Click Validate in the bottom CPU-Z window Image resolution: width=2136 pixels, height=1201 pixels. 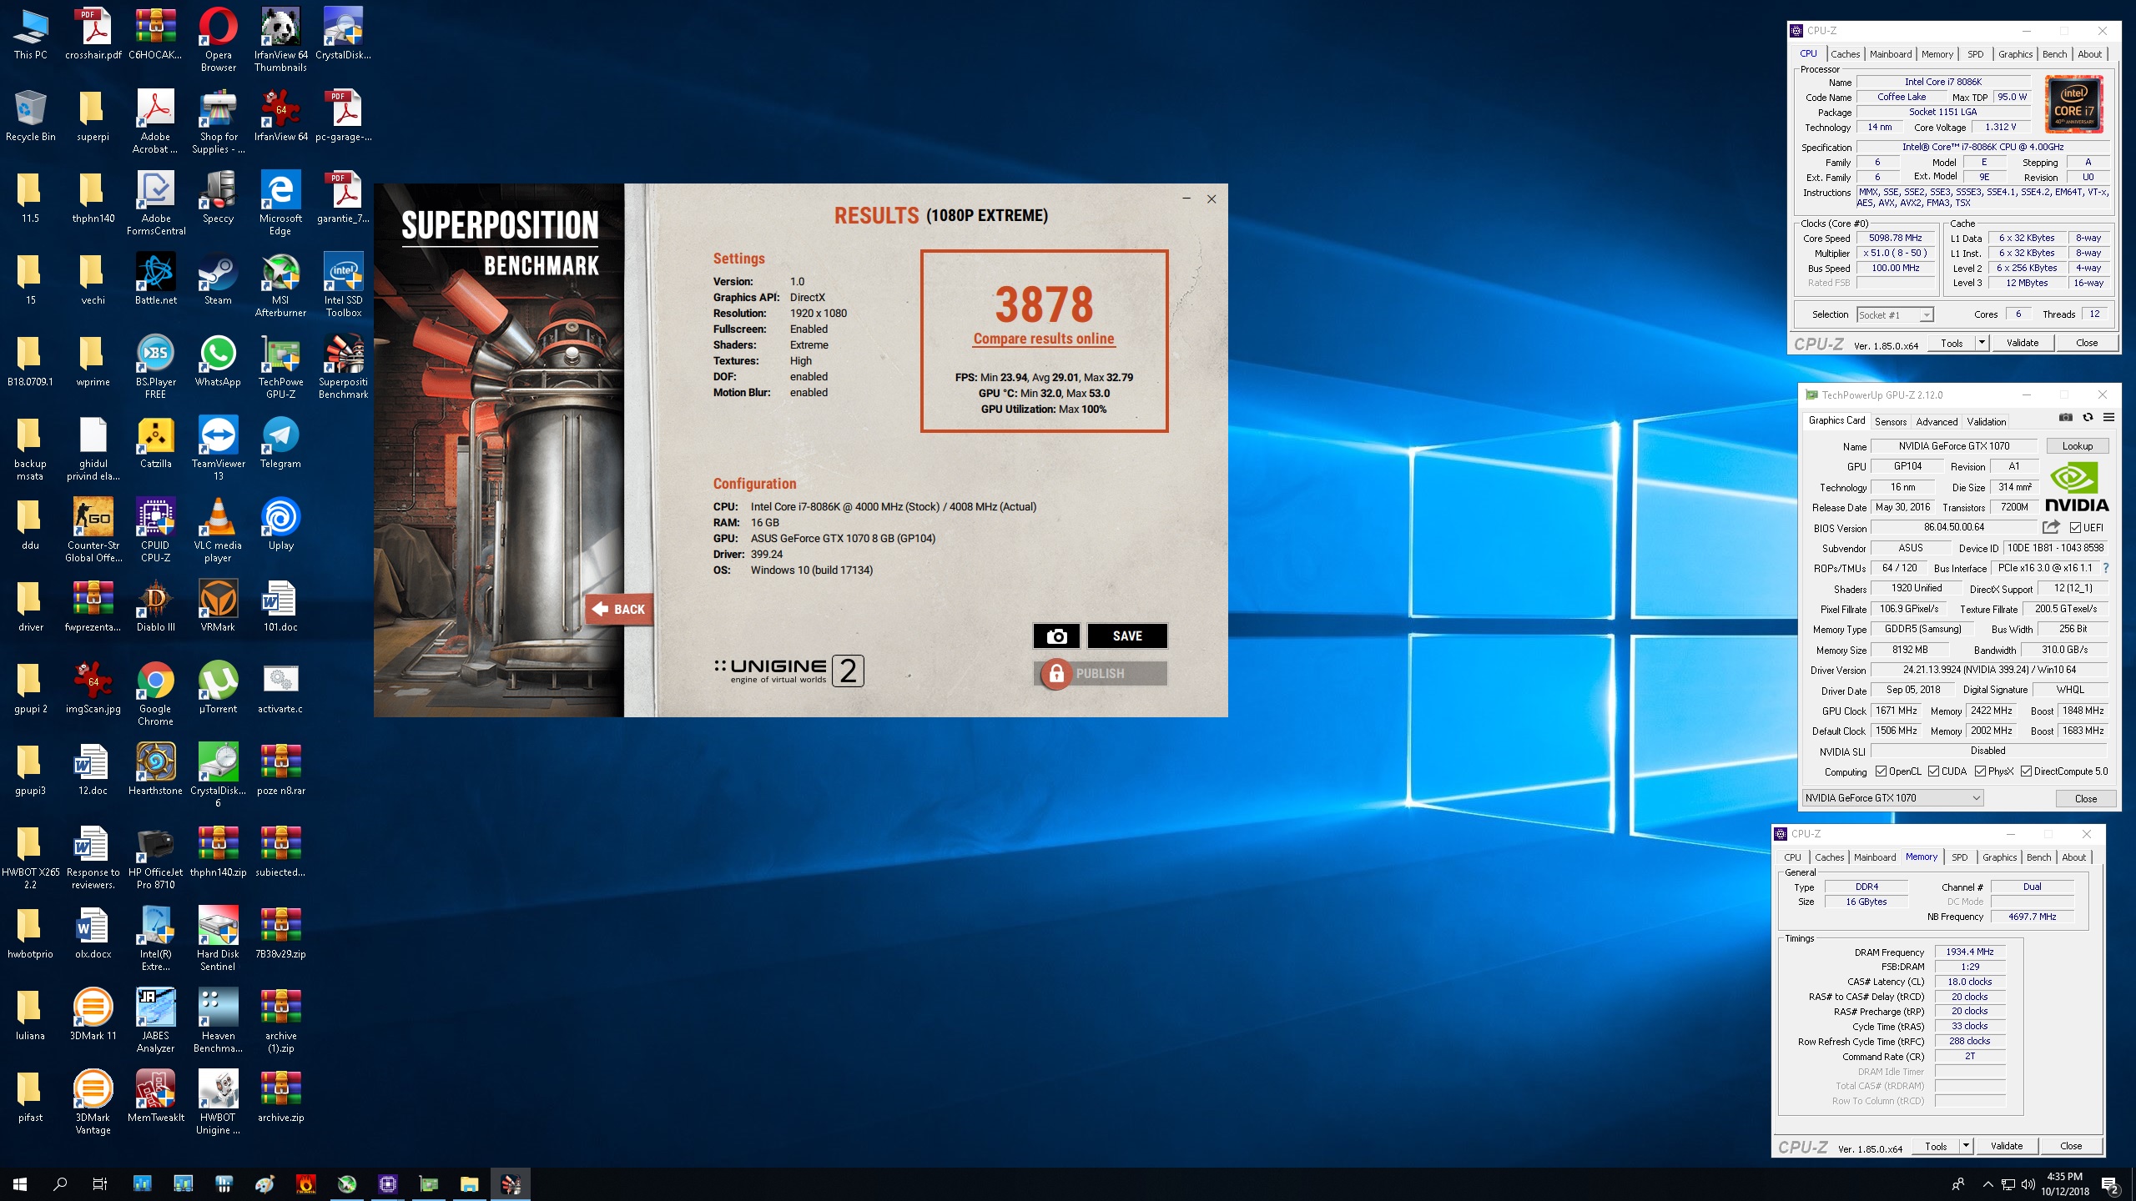[x=2006, y=1146]
